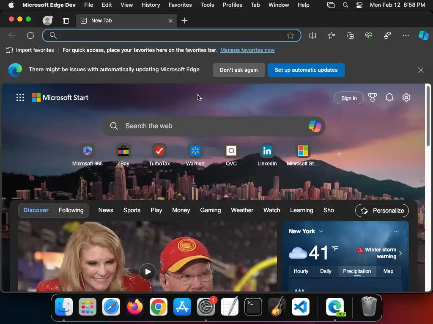Click the feedback toolbar icon
The width and height of the screenshot is (433, 324).
pos(387,35)
